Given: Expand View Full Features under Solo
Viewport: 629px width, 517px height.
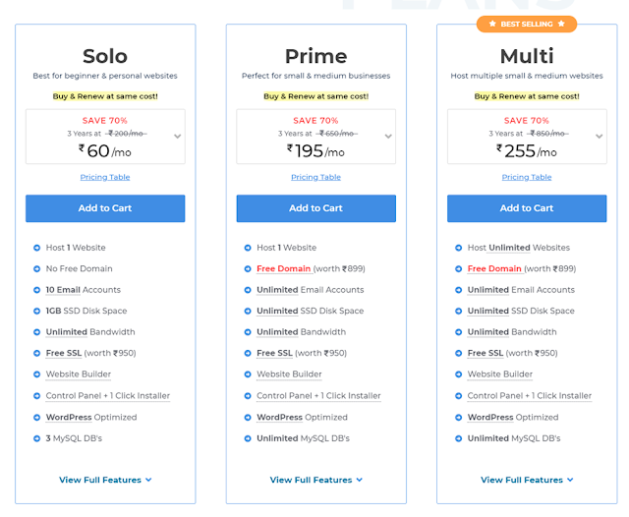Looking at the screenshot, I should click(105, 480).
